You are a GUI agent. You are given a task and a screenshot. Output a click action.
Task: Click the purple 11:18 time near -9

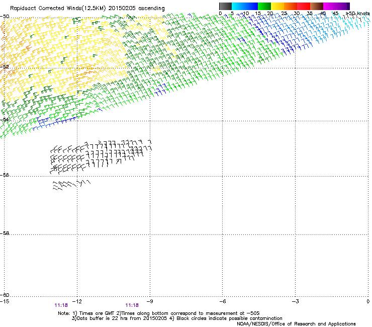coord(132,305)
